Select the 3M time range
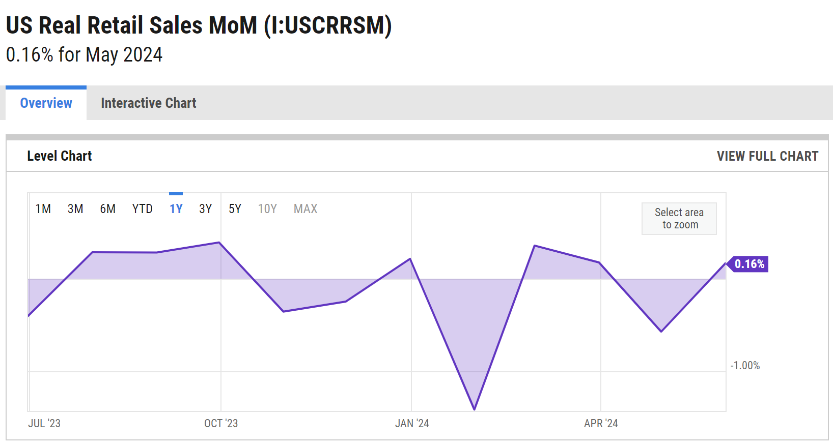833x445 pixels. [x=75, y=209]
